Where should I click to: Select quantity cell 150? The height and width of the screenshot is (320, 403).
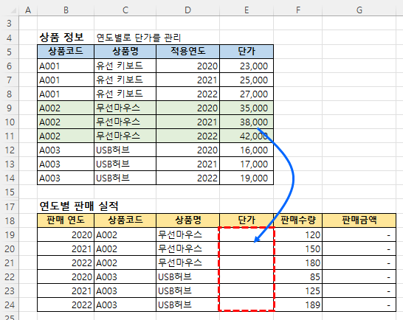pos(298,248)
